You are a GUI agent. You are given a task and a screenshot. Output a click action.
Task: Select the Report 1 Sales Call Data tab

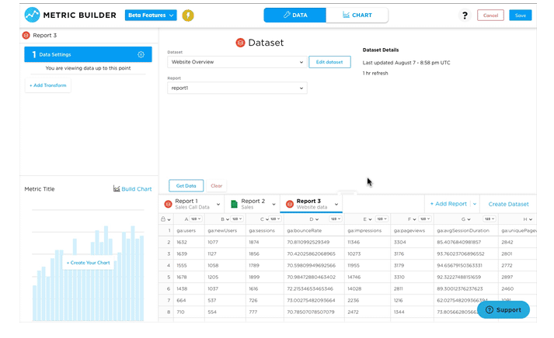click(191, 204)
